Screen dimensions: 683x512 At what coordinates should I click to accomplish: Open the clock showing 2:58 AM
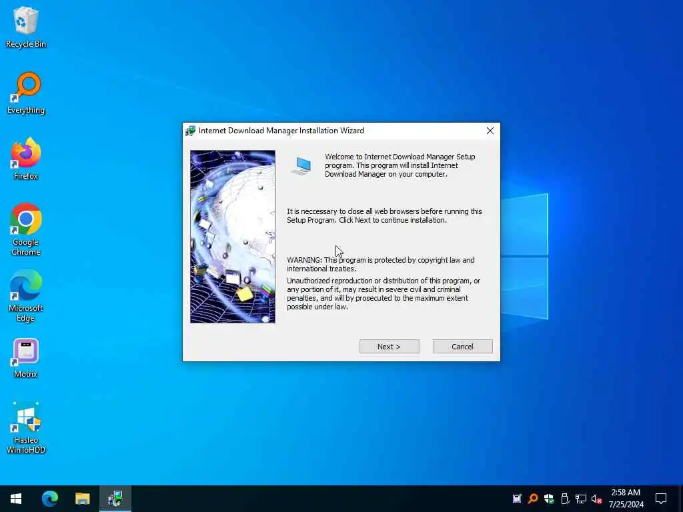(626, 499)
